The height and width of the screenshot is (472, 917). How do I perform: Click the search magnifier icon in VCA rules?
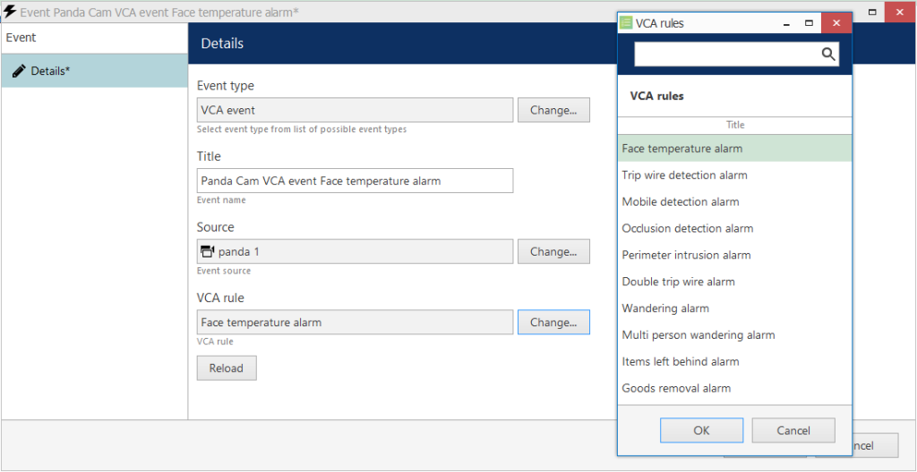click(x=828, y=55)
